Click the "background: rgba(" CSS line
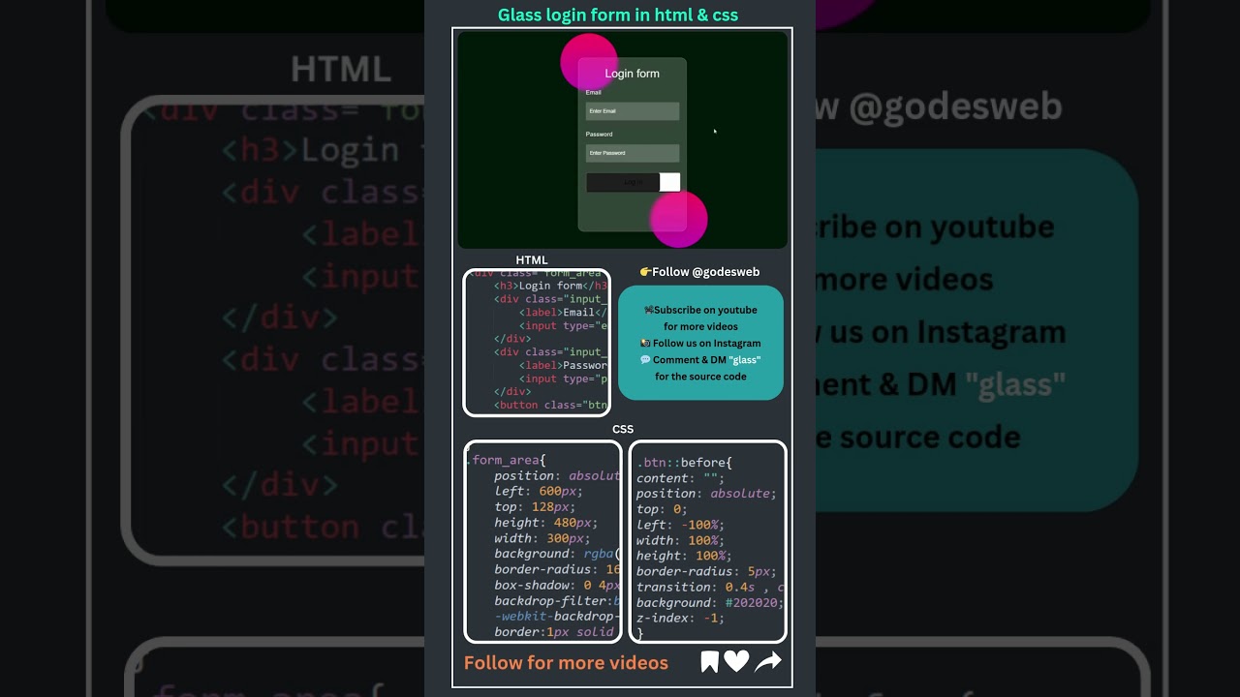The image size is (1240, 697). pyautogui.click(x=556, y=554)
